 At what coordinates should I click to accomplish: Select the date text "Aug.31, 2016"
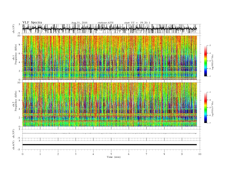pyautogui.click(x=79, y=23)
